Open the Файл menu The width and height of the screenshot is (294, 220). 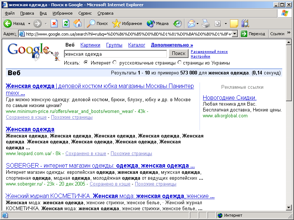pyautogui.click(x=10, y=13)
